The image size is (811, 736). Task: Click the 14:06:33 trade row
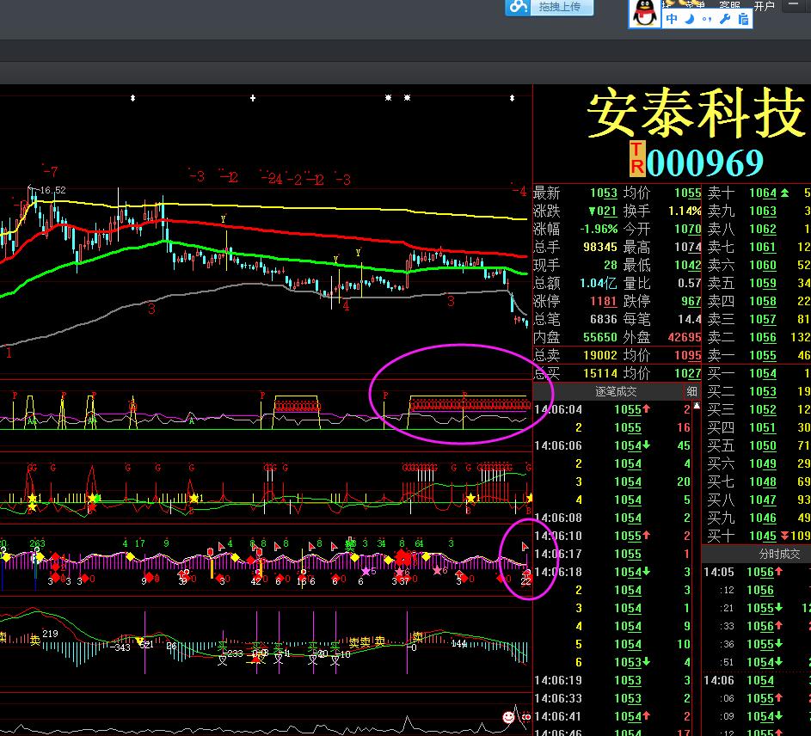pos(612,698)
